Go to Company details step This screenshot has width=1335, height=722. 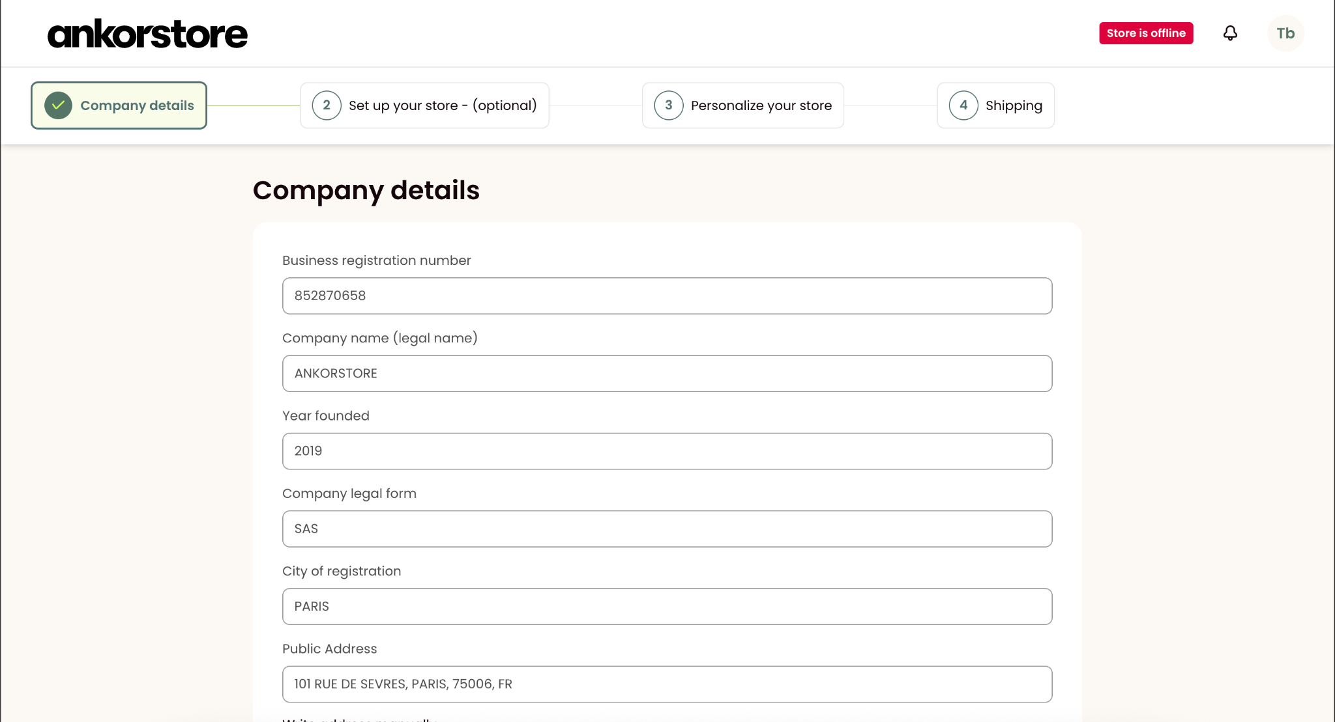[119, 105]
